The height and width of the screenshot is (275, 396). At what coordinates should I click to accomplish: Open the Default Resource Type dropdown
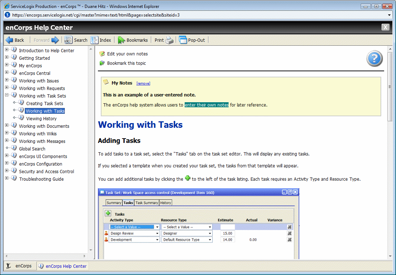[x=187, y=240]
